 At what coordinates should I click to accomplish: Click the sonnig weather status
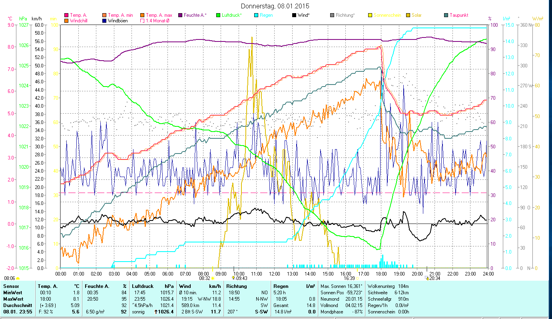tap(139, 311)
